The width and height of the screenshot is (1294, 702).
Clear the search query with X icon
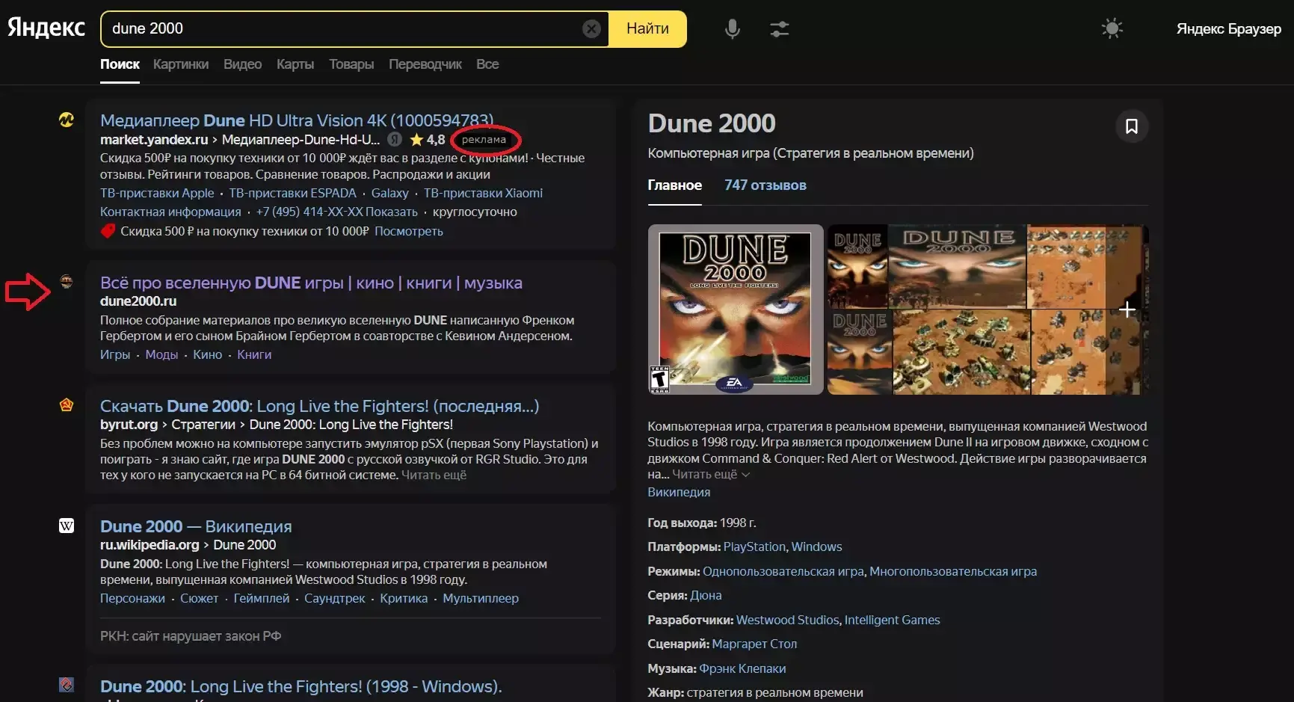click(x=591, y=28)
